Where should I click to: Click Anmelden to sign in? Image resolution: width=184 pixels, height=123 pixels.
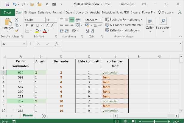coord(128,4)
